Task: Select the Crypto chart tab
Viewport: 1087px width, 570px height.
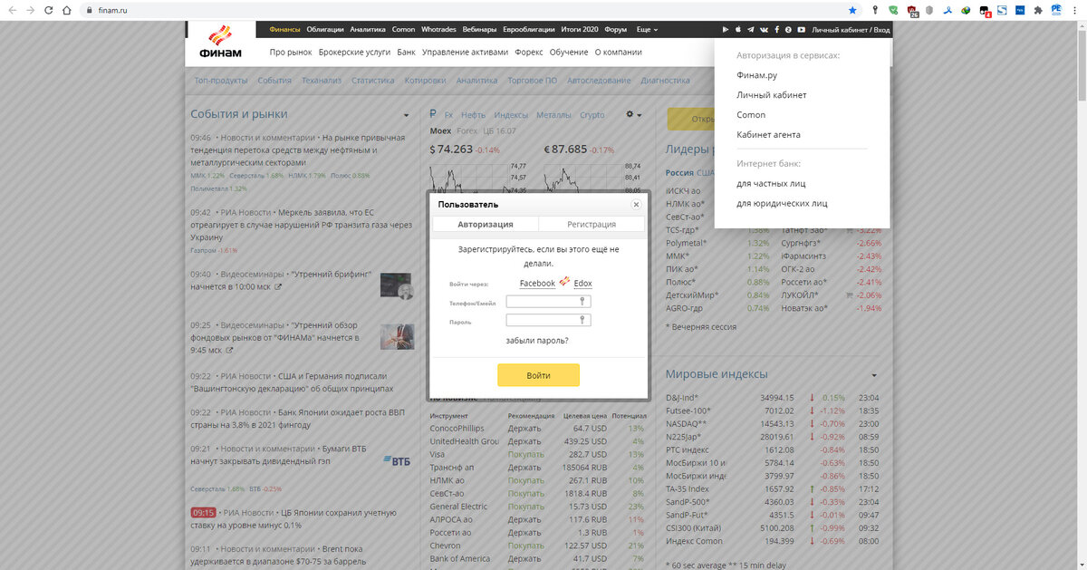Action: pyautogui.click(x=592, y=115)
